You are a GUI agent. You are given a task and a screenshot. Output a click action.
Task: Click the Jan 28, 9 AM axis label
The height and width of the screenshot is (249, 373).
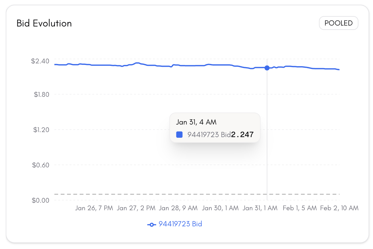178,208
